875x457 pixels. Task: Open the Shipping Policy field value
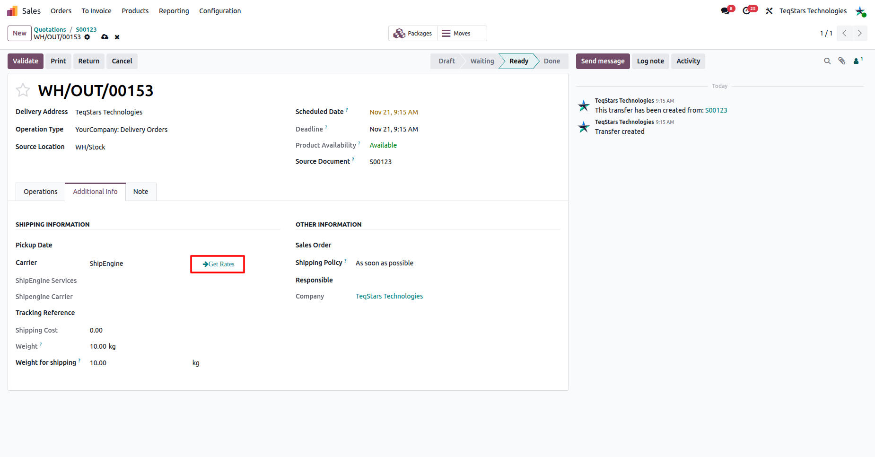[385, 263]
